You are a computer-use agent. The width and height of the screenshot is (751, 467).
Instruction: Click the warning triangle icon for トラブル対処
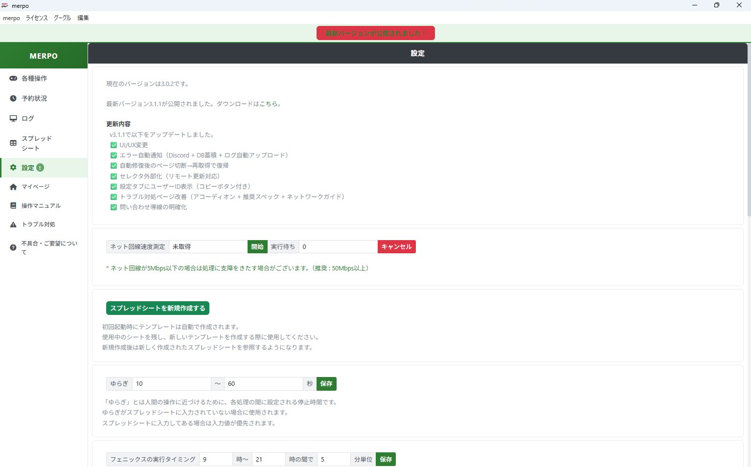[x=13, y=224]
